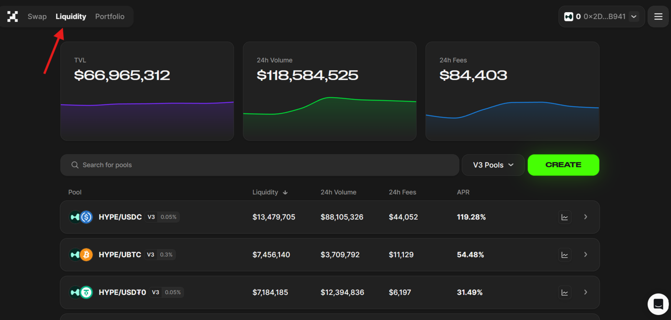671x320 pixels.
Task: Click the HYPE/UBTC token pair icon
Action: click(81, 255)
